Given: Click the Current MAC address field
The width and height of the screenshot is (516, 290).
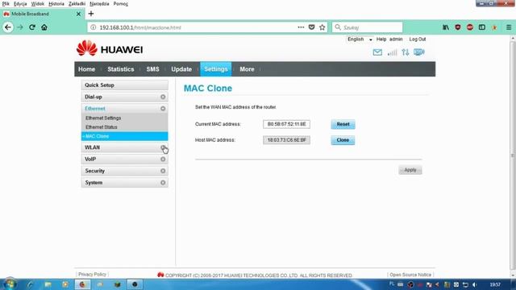Looking at the screenshot, I should (x=287, y=124).
